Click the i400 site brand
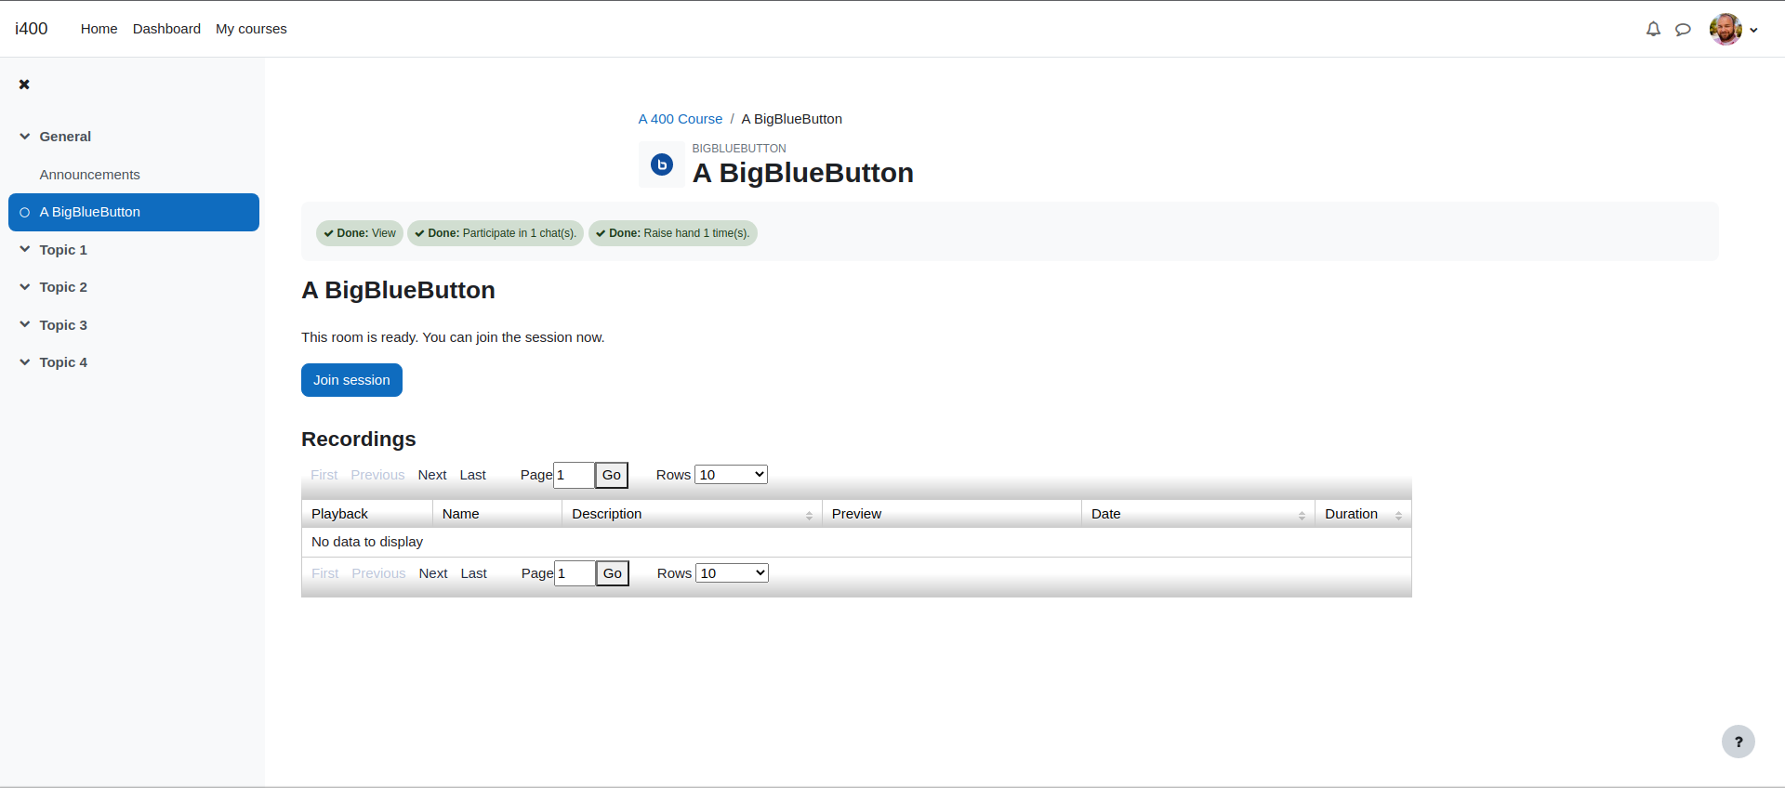 [x=32, y=29]
